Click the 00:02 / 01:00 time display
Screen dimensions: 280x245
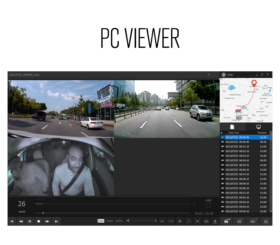[x=204, y=213]
